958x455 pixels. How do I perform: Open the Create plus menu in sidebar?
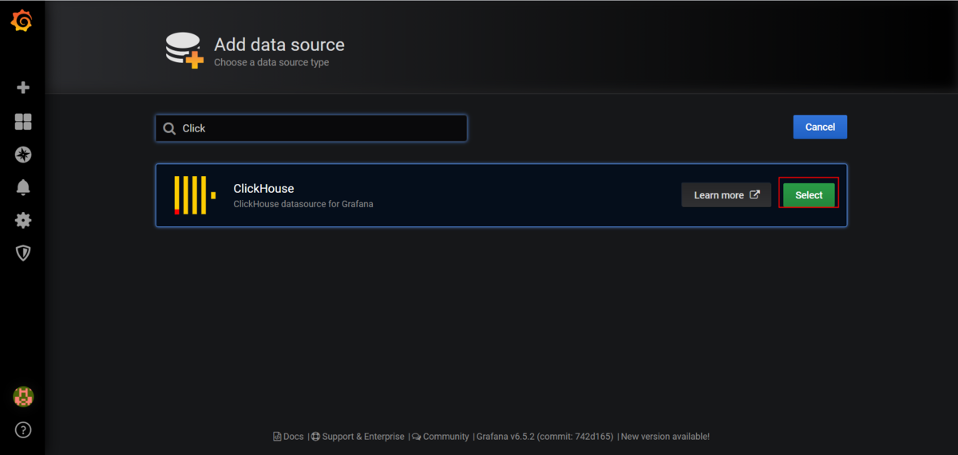pyautogui.click(x=23, y=88)
